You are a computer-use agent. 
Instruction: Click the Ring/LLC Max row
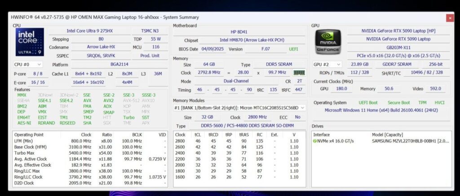(90, 171)
